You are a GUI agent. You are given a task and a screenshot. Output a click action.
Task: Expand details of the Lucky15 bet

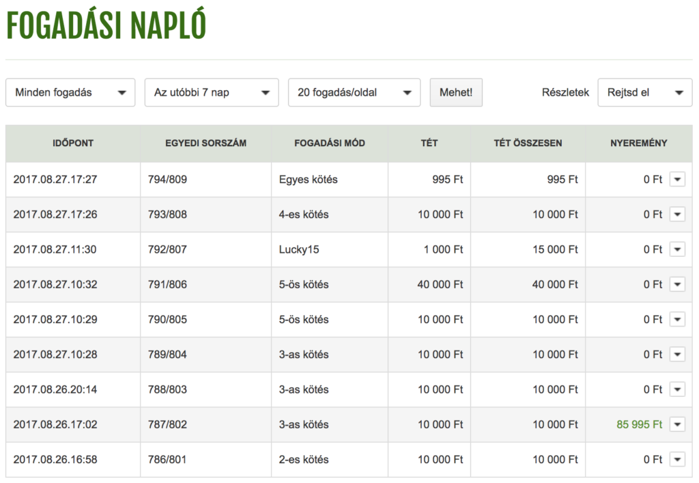click(x=676, y=249)
